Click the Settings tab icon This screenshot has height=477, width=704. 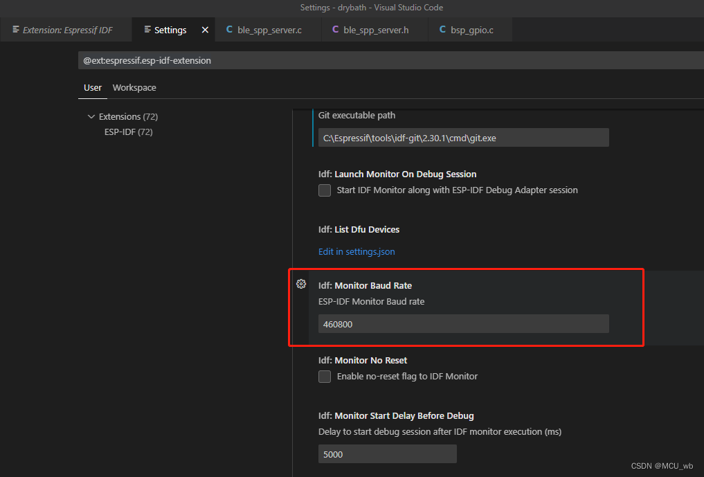147,29
